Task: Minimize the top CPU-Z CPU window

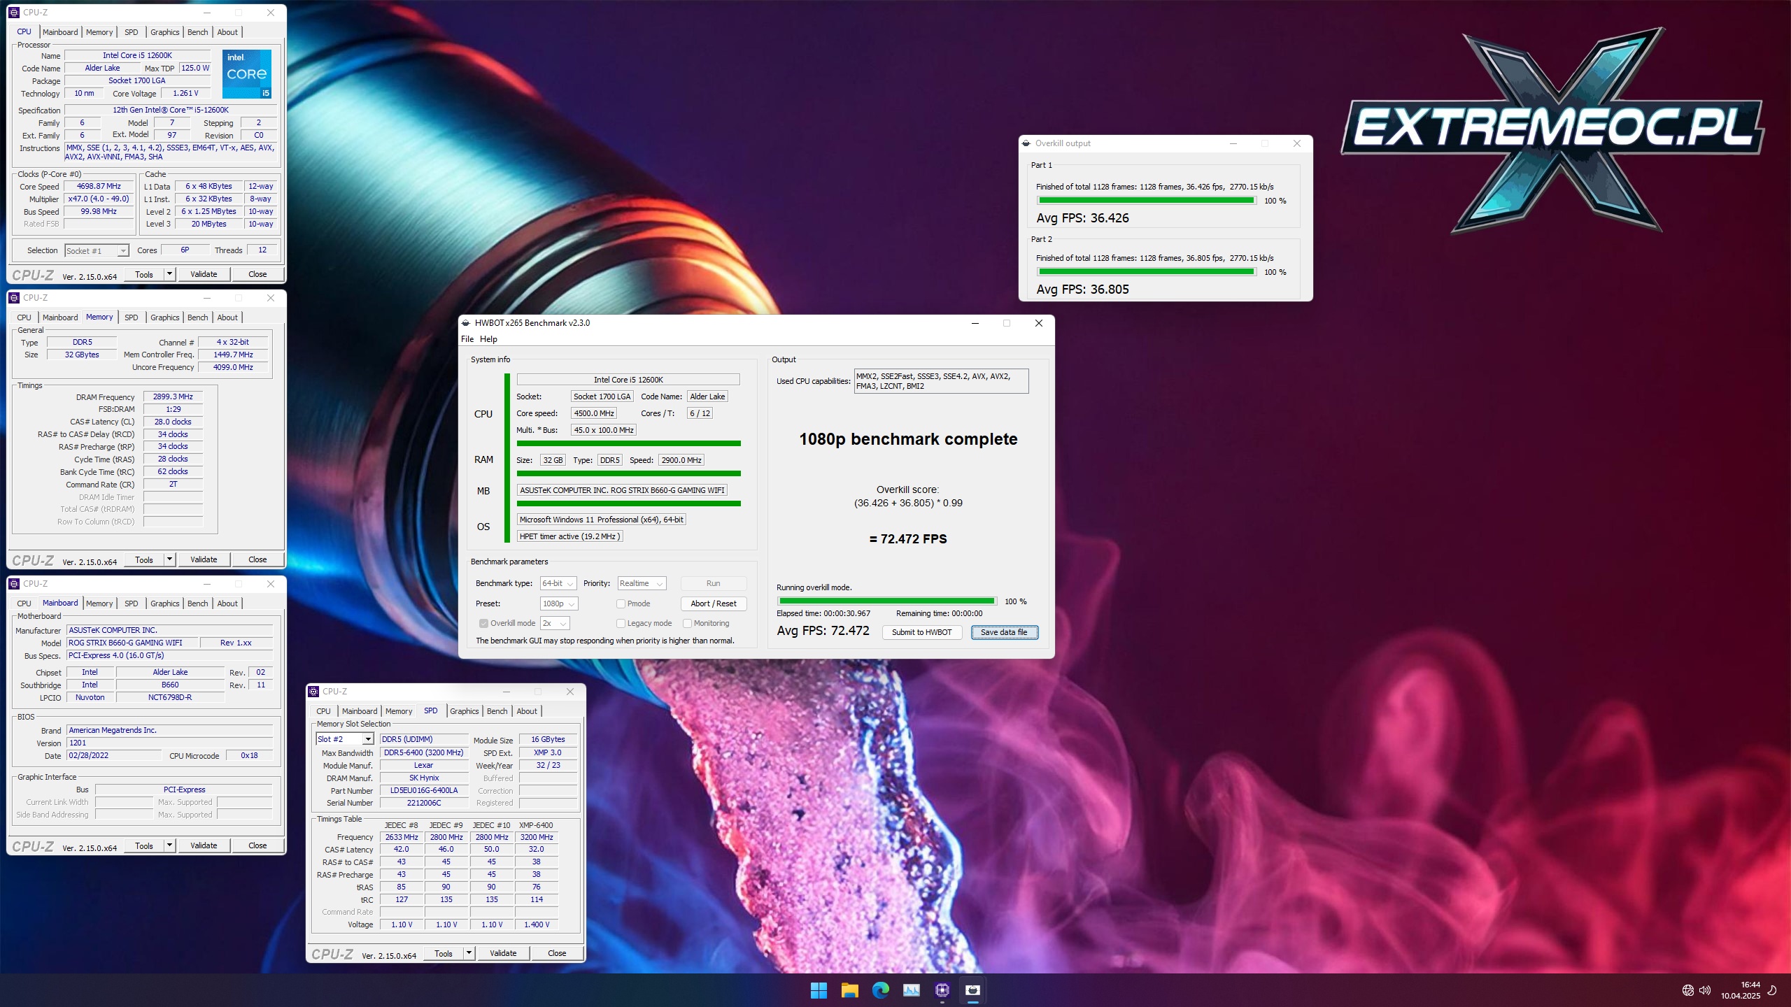Action: click(207, 13)
